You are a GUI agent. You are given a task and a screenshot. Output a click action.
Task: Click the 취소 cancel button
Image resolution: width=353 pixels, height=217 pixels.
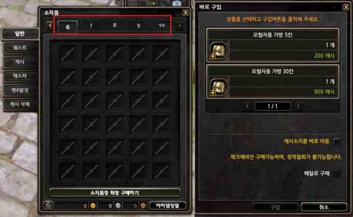point(323,207)
